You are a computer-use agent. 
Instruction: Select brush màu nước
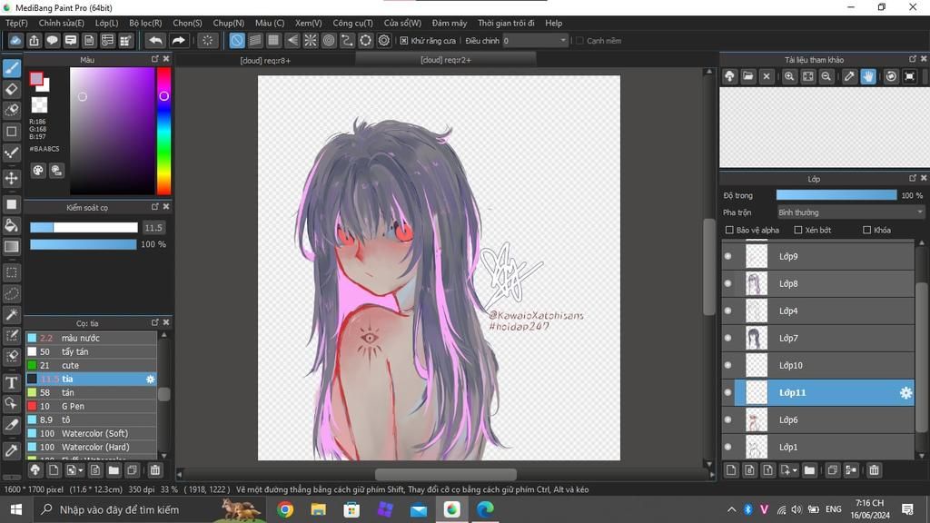click(x=92, y=338)
